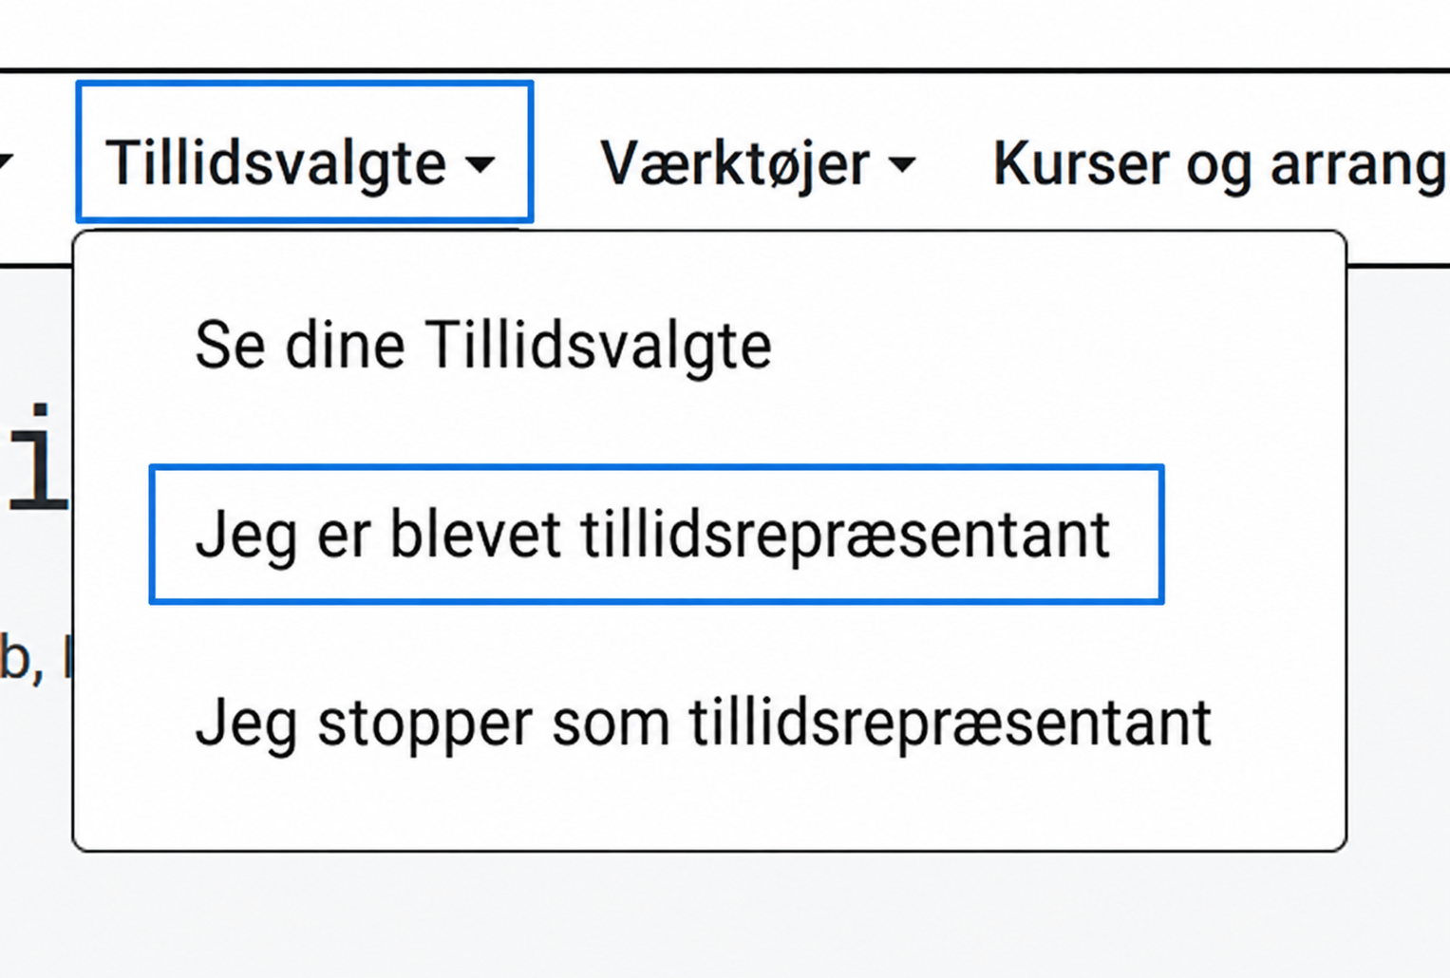Click the word arrang in the navbar

pyautogui.click(x=1358, y=165)
